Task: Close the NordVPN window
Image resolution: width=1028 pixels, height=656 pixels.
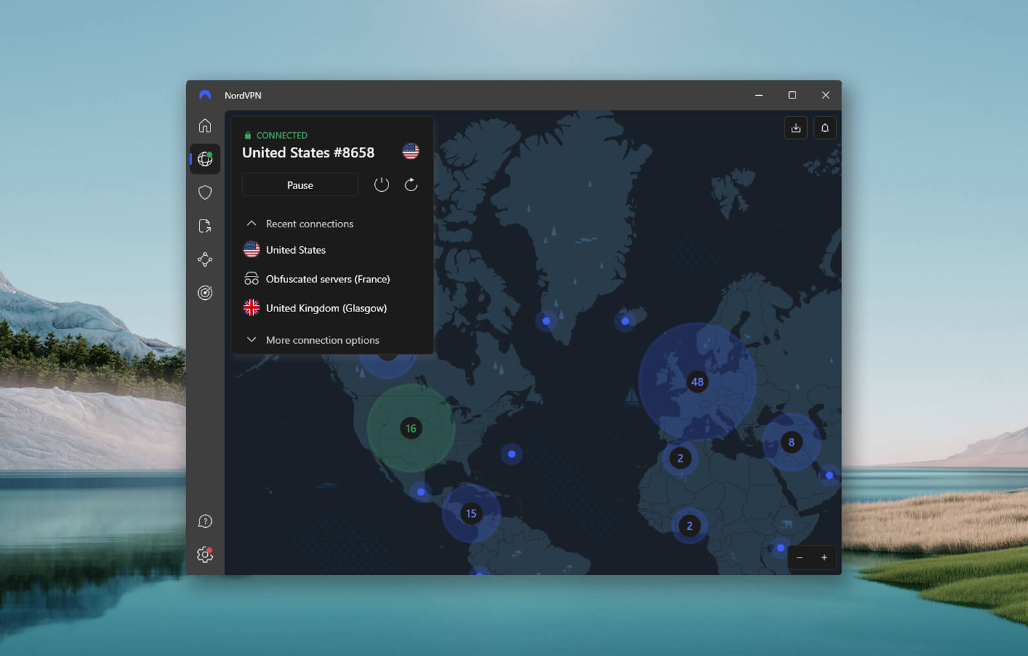Action: click(x=825, y=95)
